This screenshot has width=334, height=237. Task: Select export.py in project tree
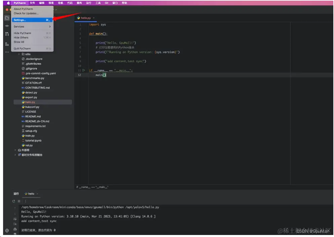tap(29, 97)
